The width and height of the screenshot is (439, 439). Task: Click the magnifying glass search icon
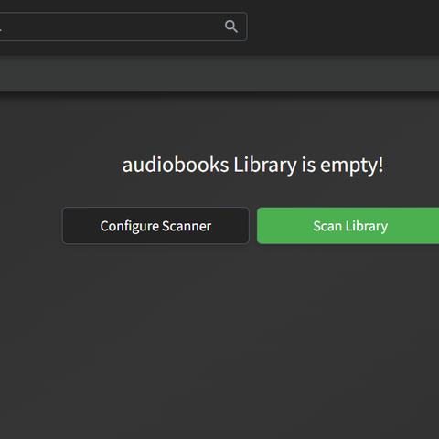click(x=231, y=27)
